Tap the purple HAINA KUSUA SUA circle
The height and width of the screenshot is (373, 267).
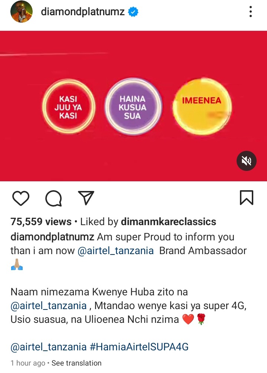click(x=133, y=107)
